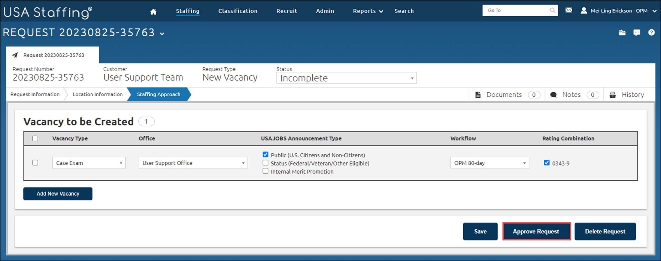This screenshot has width=661, height=261.
Task: Open the Classification menu
Action: pyautogui.click(x=238, y=11)
